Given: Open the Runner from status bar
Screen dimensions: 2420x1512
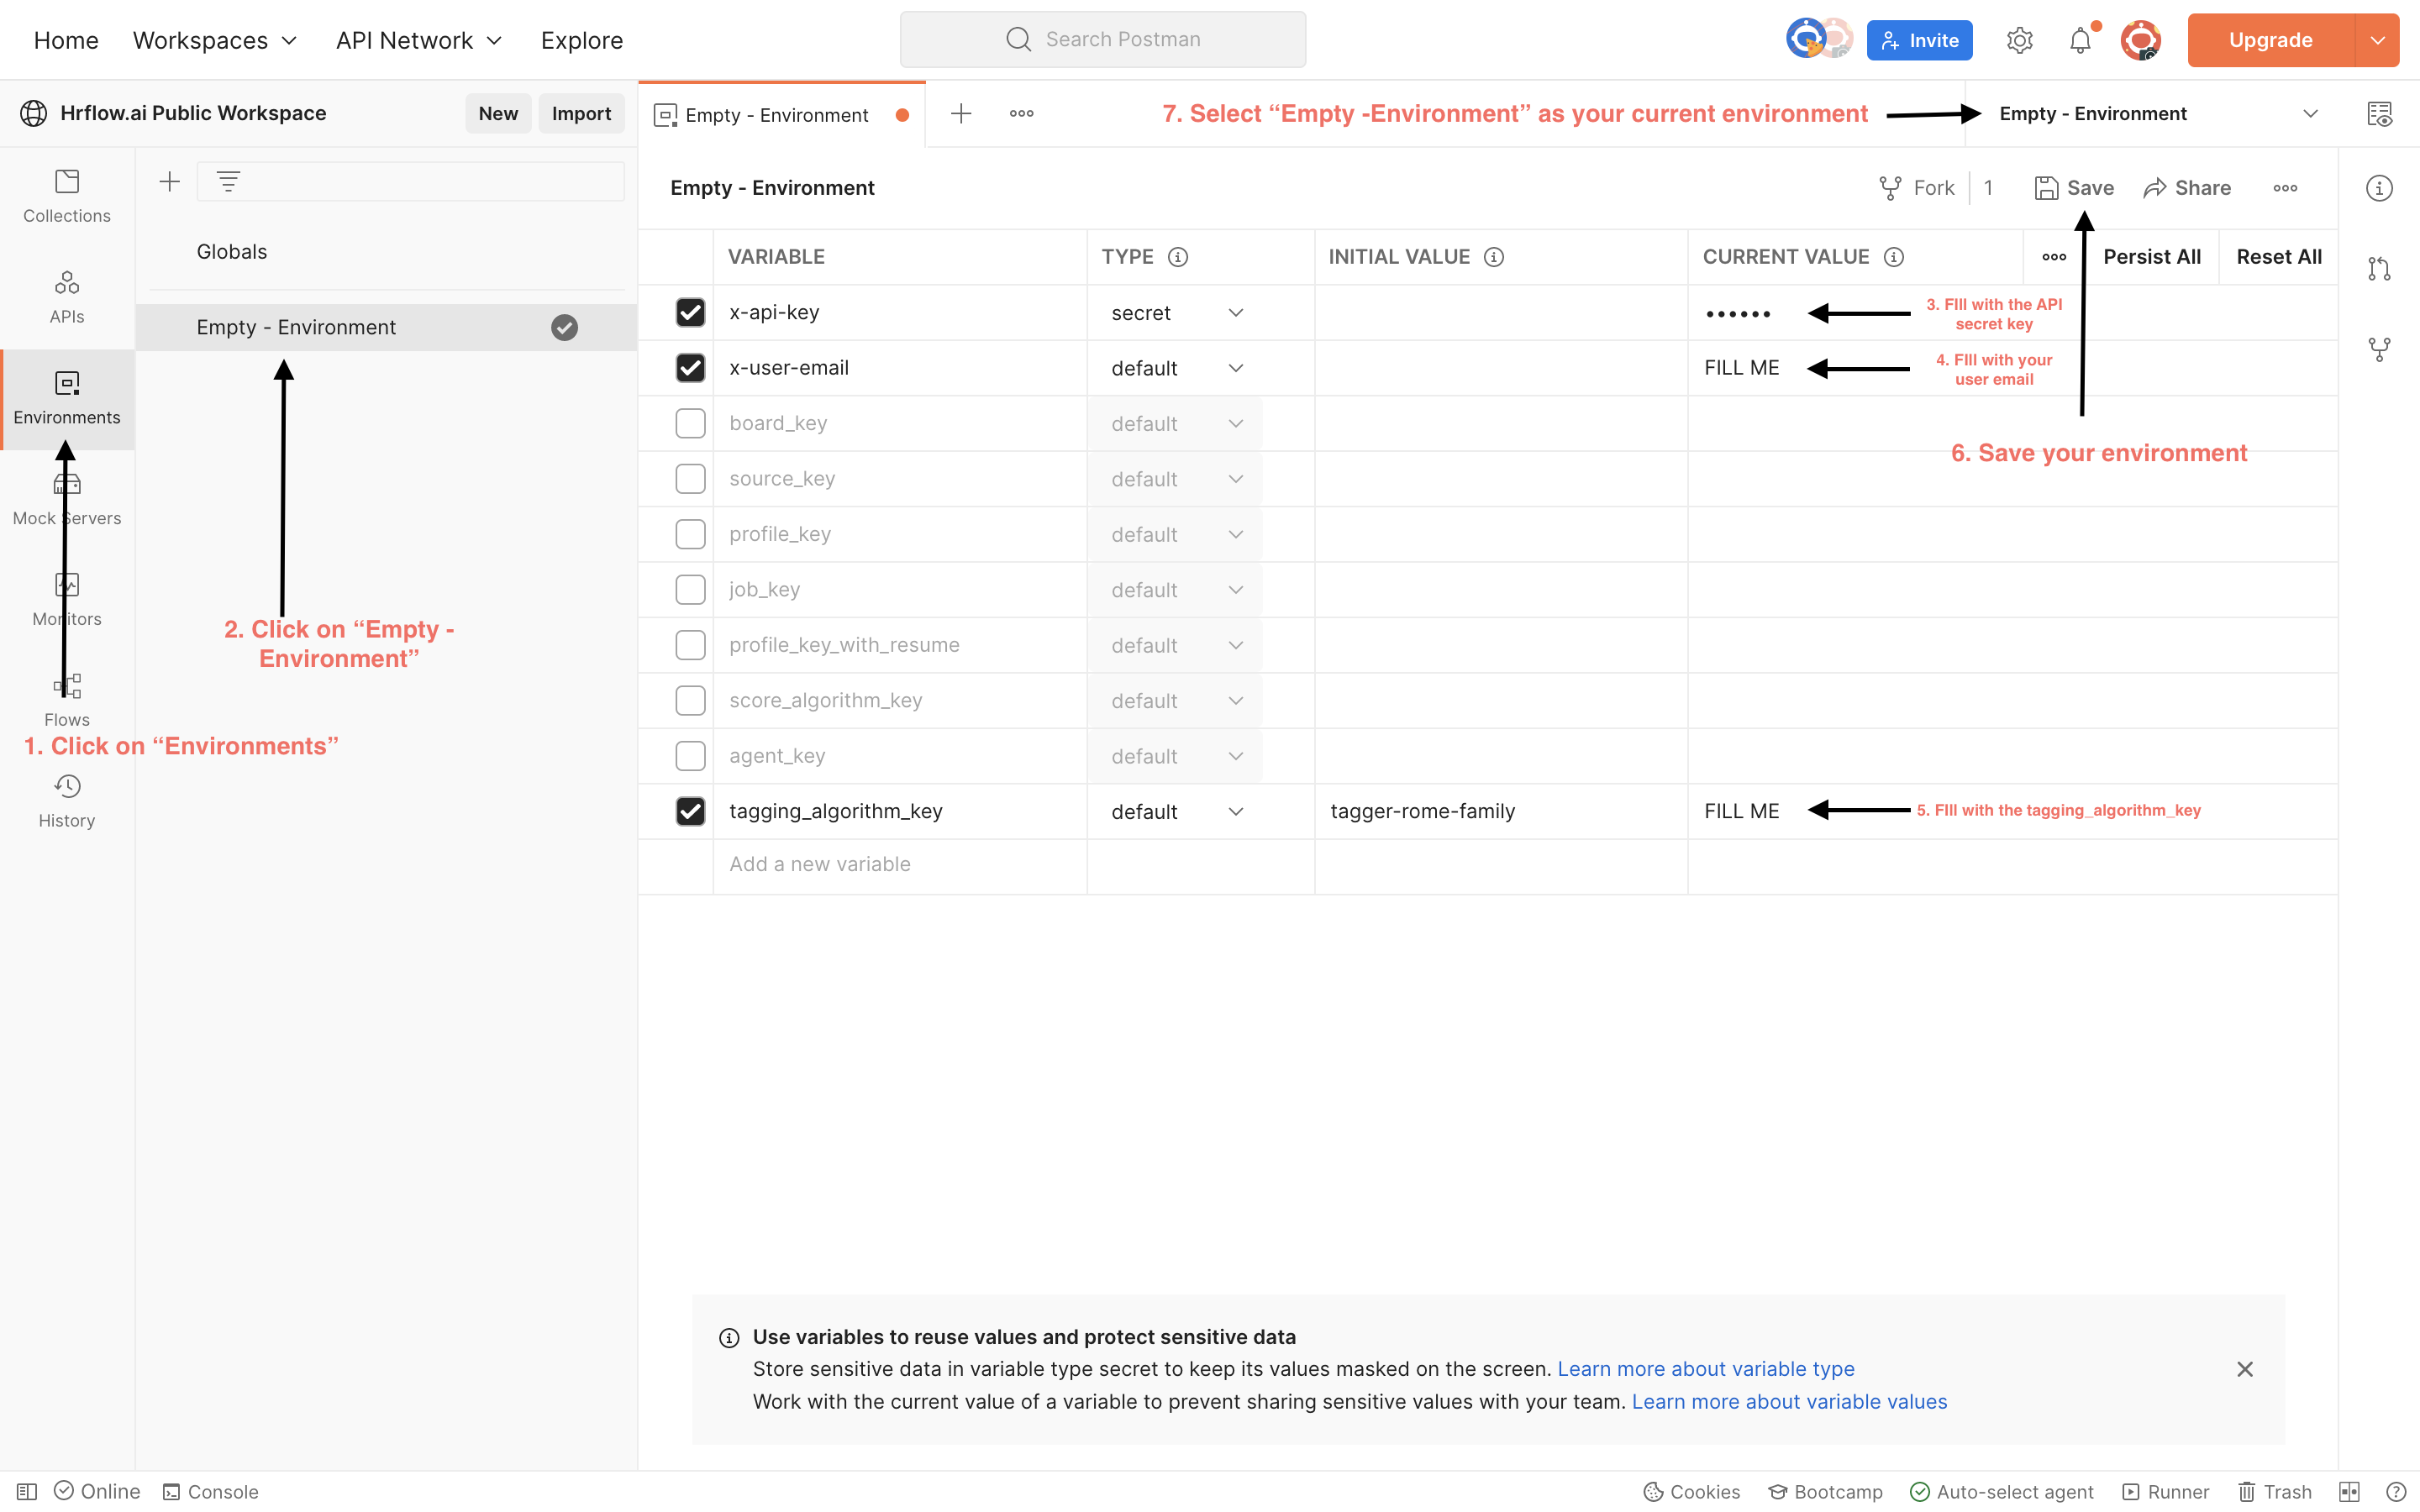Looking at the screenshot, I should (2166, 1491).
